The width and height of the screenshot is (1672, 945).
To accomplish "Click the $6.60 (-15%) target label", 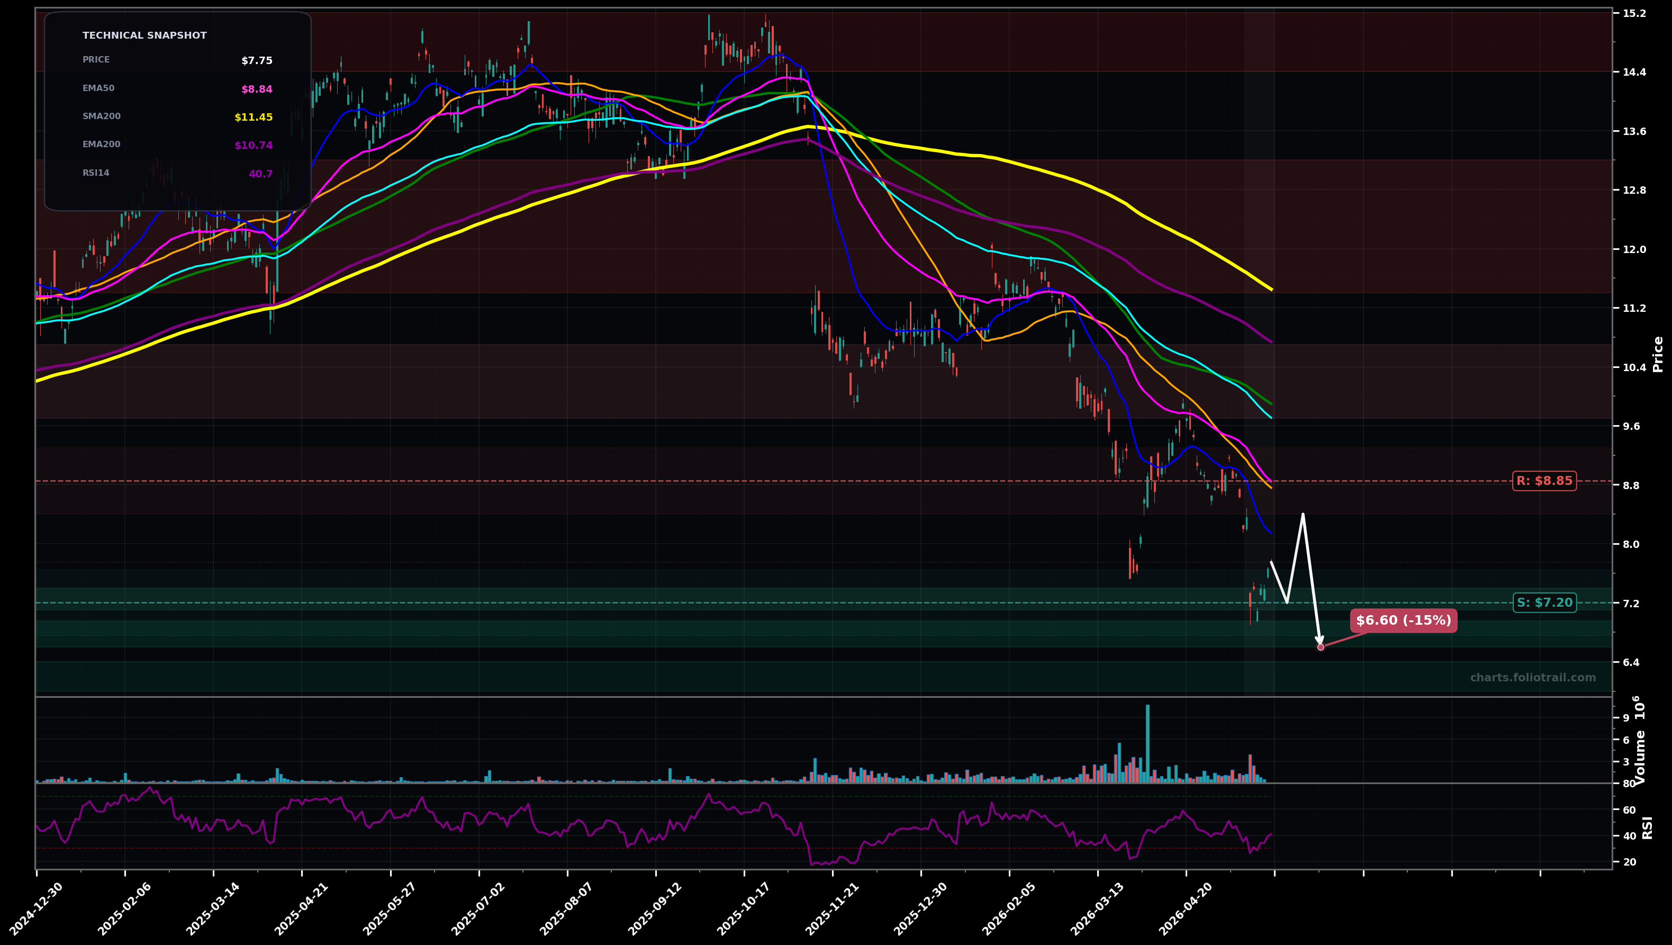I will pyautogui.click(x=1403, y=620).
